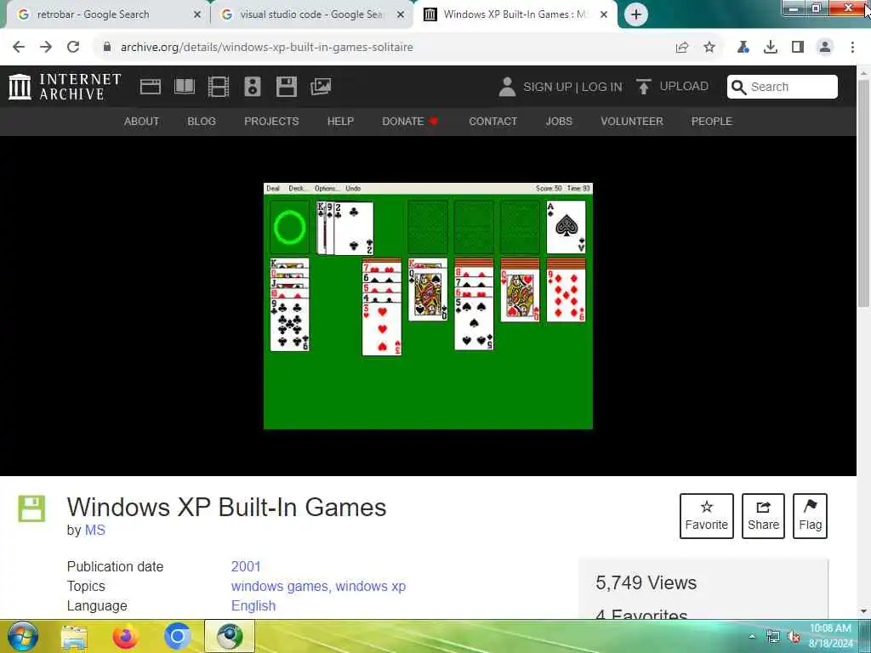
Task: Click Undo in the Solitaire game
Action: coord(353,188)
